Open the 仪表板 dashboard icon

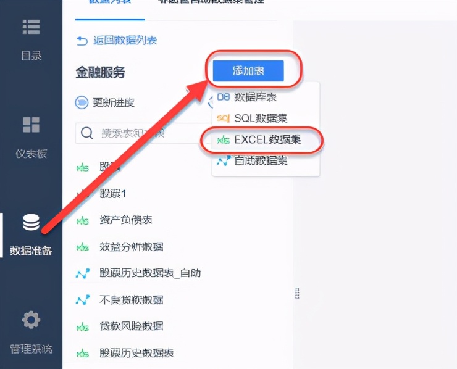[31, 125]
